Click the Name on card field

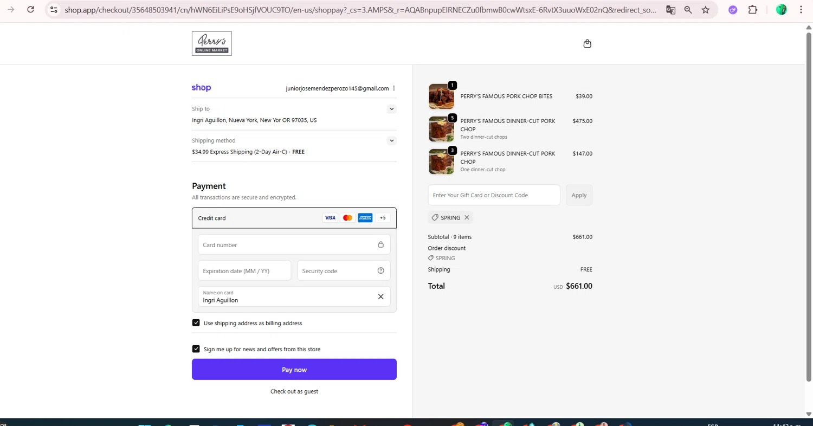tap(294, 296)
